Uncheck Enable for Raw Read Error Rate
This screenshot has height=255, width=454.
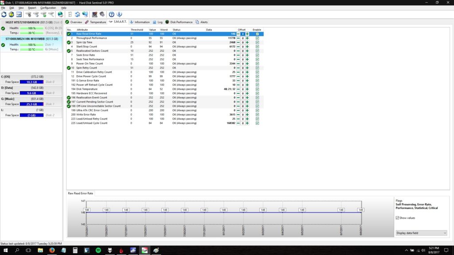tap(257, 34)
